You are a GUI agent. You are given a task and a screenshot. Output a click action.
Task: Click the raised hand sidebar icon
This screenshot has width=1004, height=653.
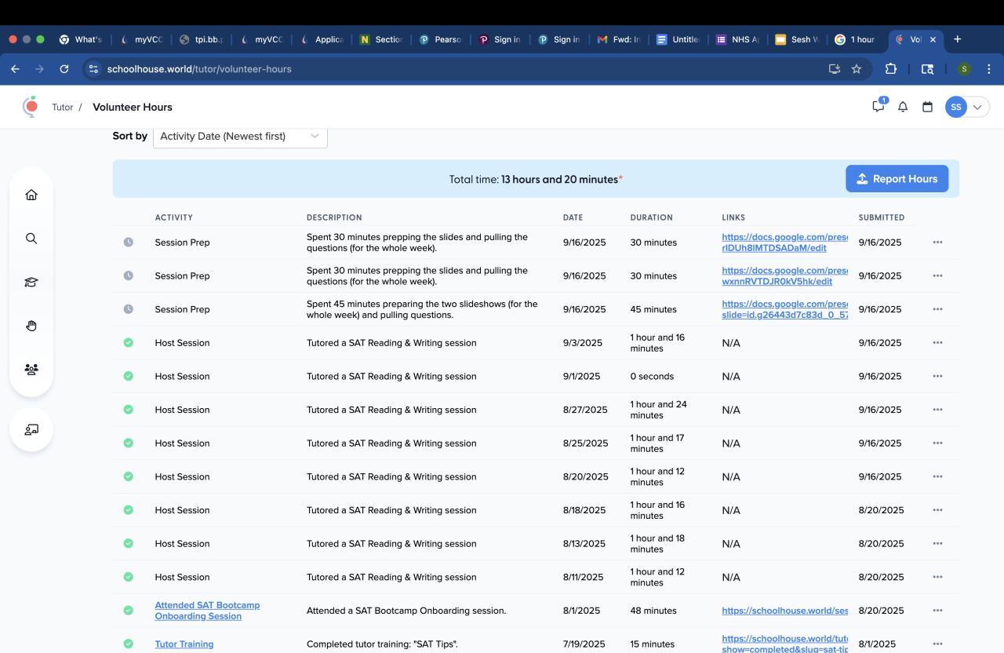pos(31,326)
